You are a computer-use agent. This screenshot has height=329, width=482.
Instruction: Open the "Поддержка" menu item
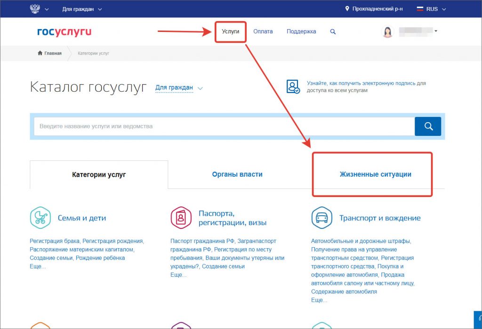[x=301, y=31]
